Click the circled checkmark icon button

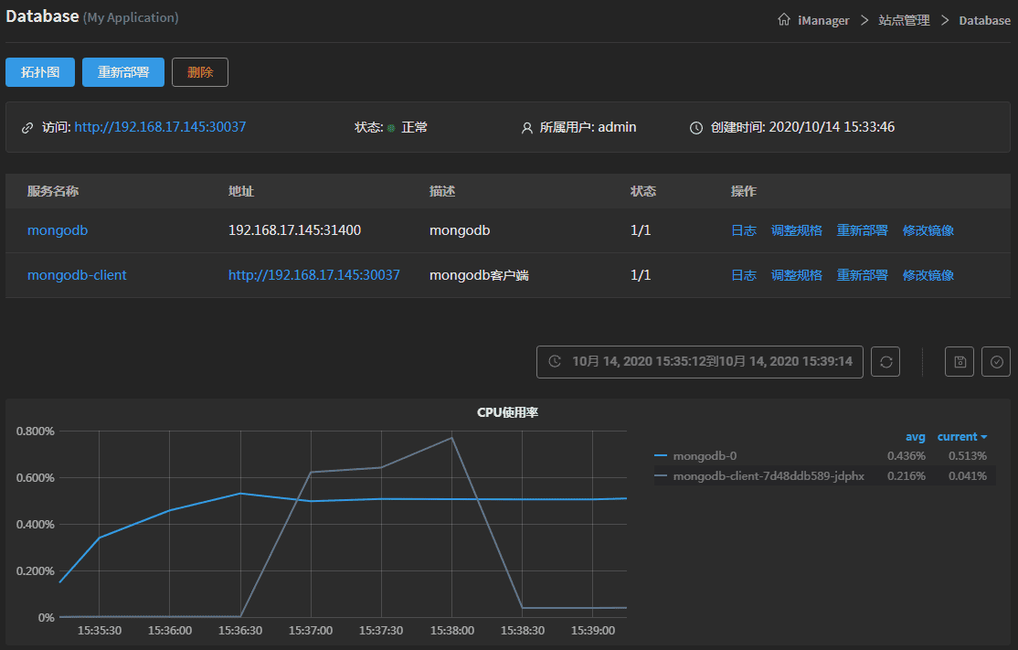[996, 361]
